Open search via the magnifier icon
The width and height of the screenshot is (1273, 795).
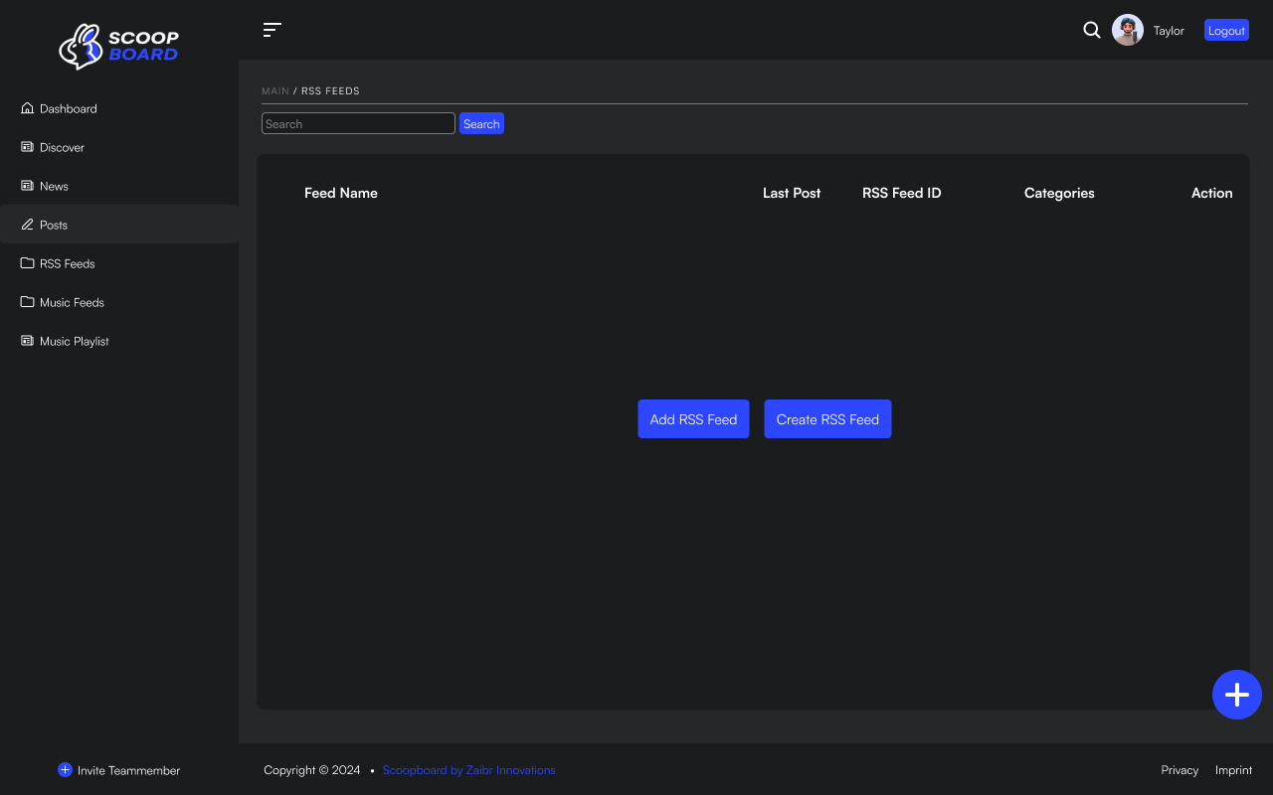[1091, 30]
